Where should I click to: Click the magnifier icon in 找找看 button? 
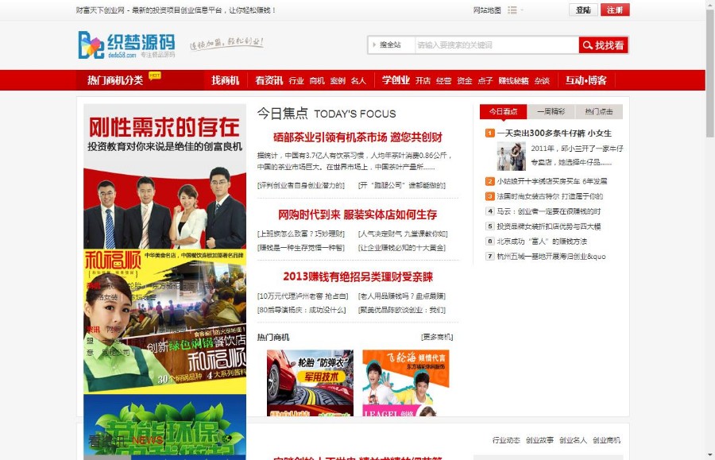coord(587,45)
